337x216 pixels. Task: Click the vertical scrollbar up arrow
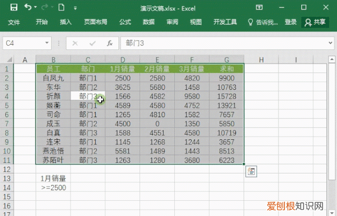pyautogui.click(x=332, y=59)
